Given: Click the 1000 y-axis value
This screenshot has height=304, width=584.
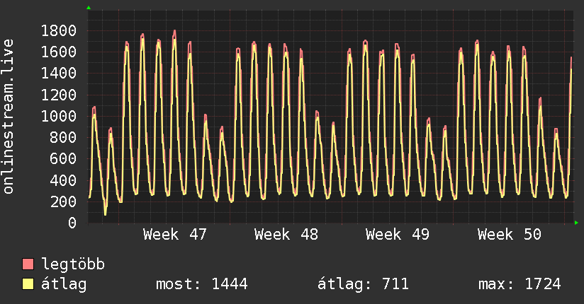Looking at the screenshot, I should [x=59, y=116].
